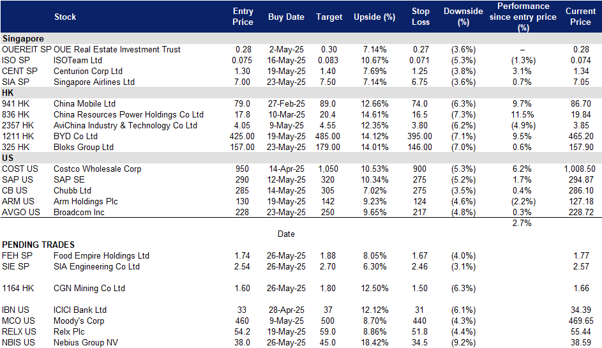Select the 941 HK ticker cell
The width and height of the screenshot is (602, 348).
[x=15, y=103]
